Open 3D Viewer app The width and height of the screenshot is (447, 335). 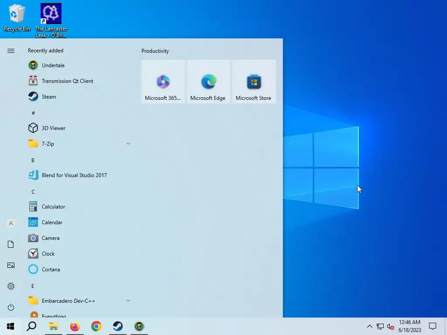coord(79,128)
